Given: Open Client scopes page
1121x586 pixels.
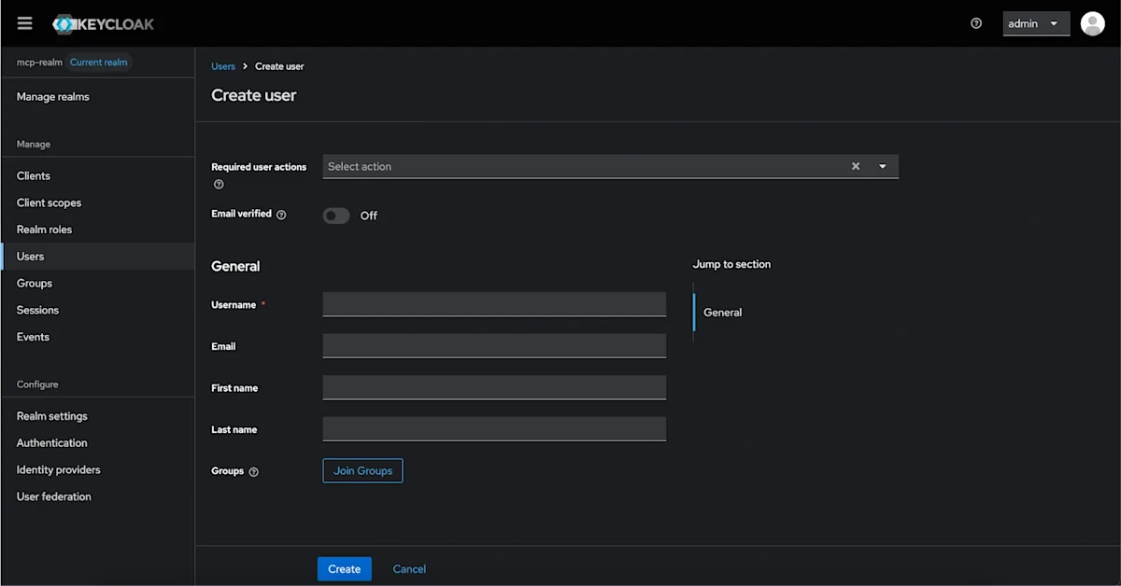Looking at the screenshot, I should 49,202.
